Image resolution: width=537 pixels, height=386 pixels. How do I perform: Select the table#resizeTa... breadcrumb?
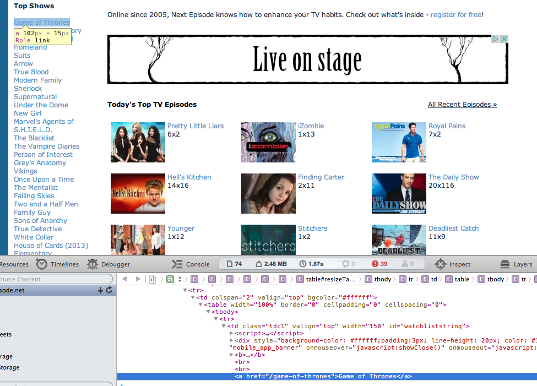coord(326,279)
